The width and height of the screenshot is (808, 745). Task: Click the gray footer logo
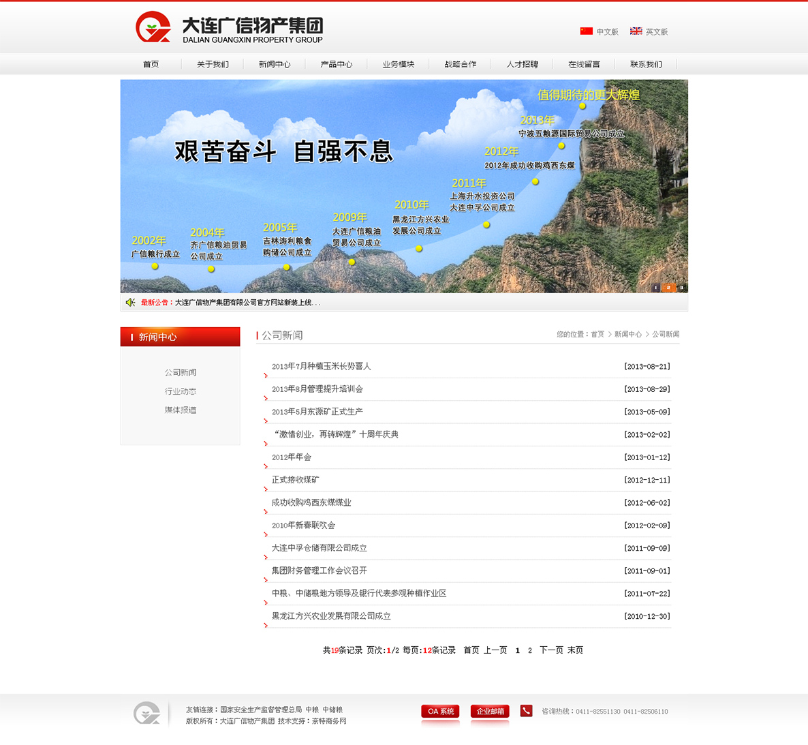147,714
